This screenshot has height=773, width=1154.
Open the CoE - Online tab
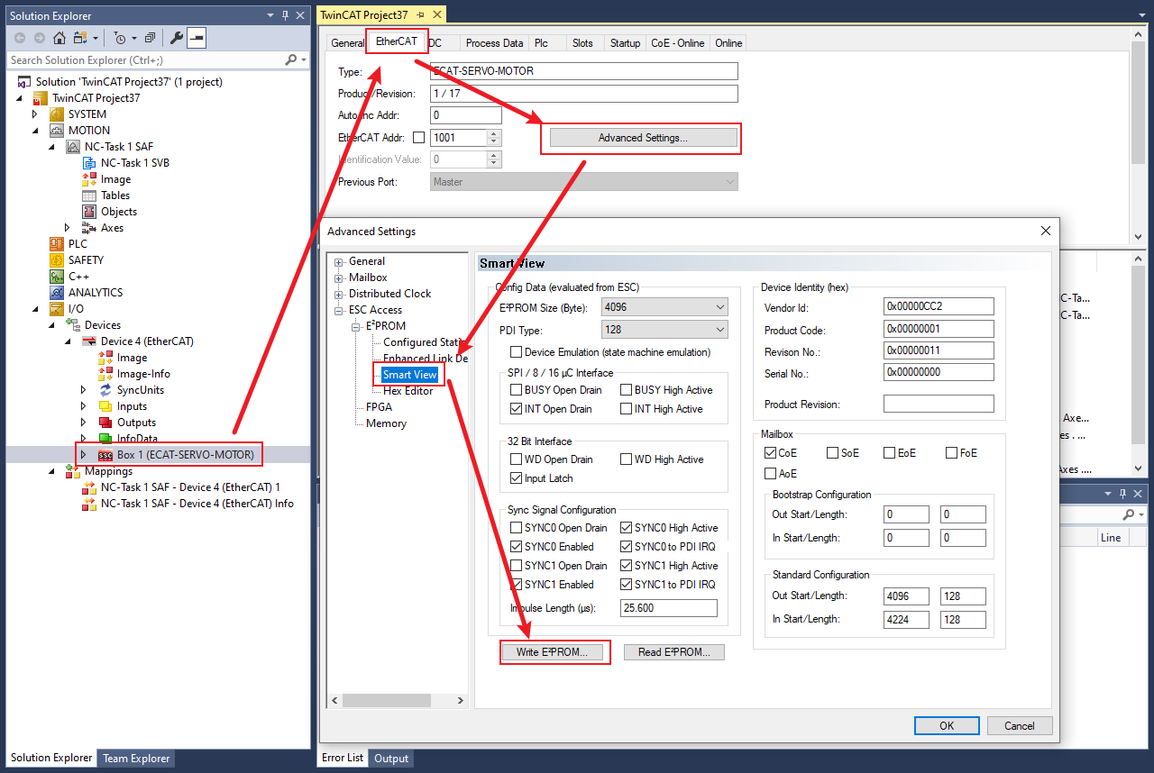[x=677, y=42]
